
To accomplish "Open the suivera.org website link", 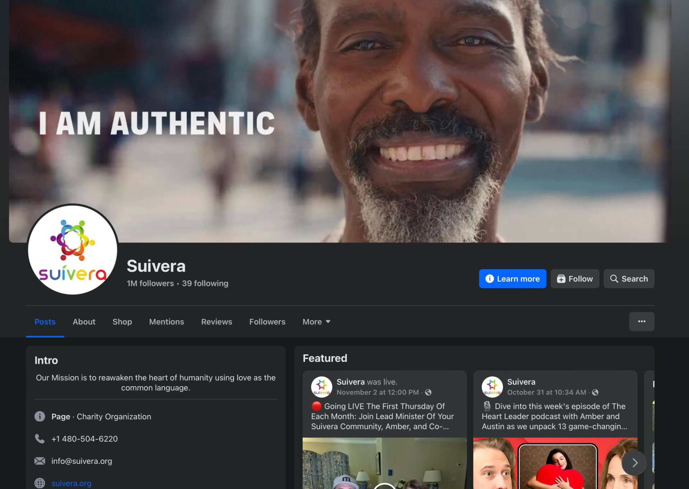I will coord(71,483).
